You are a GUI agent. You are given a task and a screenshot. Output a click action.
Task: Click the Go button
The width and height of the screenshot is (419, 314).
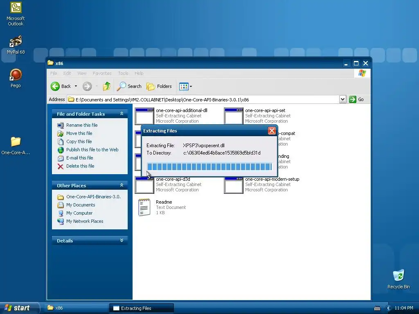pos(356,99)
